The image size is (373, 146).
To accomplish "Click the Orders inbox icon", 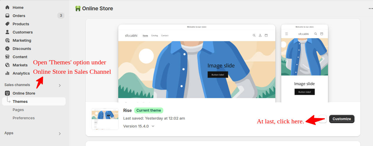I will point(7,16).
